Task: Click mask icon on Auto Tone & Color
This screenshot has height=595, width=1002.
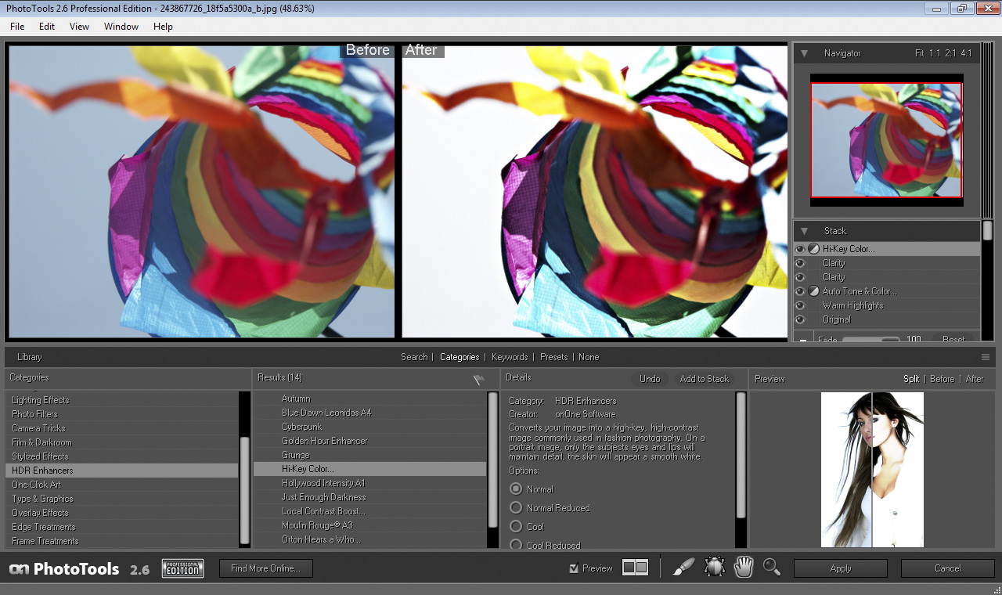Action: tap(813, 291)
